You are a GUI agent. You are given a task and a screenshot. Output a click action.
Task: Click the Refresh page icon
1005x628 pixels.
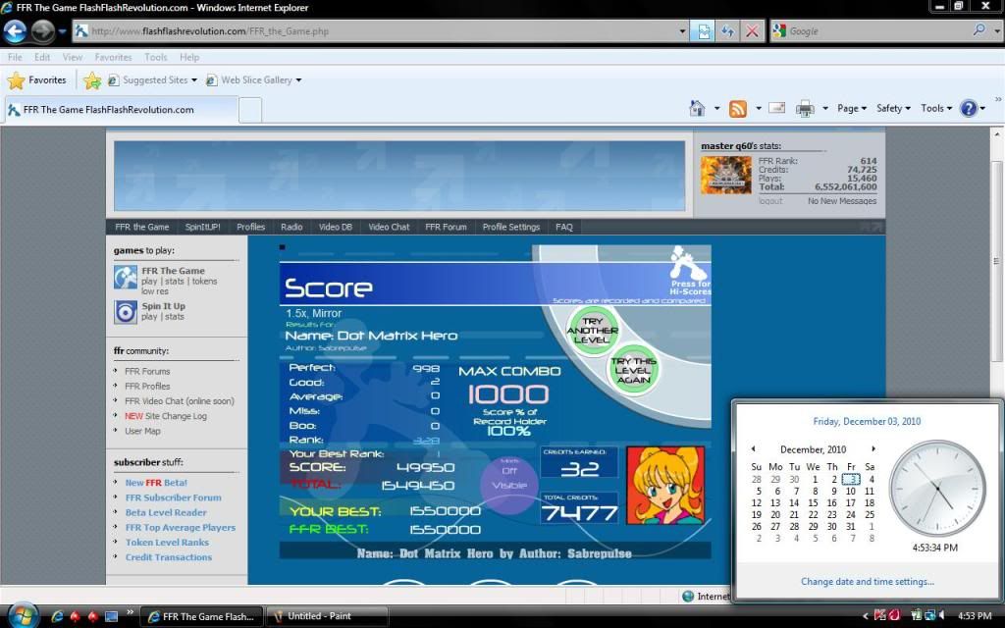point(727,30)
